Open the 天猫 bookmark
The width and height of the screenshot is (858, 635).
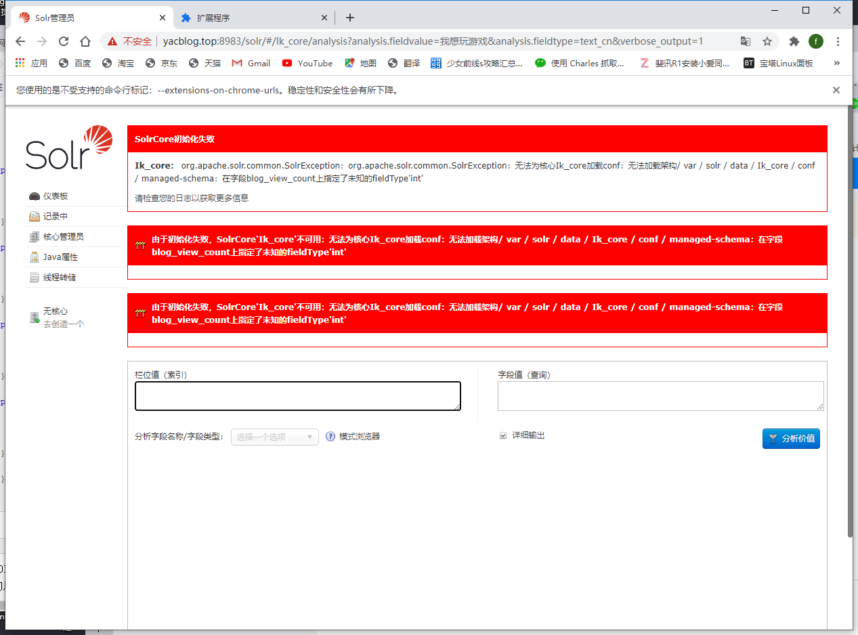(x=205, y=63)
